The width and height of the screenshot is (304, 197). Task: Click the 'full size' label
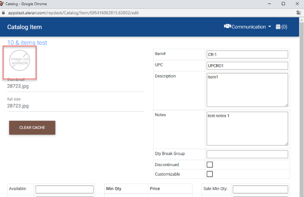click(14, 99)
